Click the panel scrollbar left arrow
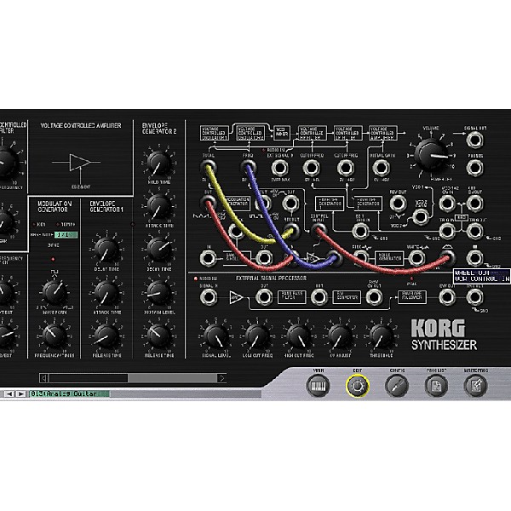This screenshot has width=511, height=511. (44, 378)
